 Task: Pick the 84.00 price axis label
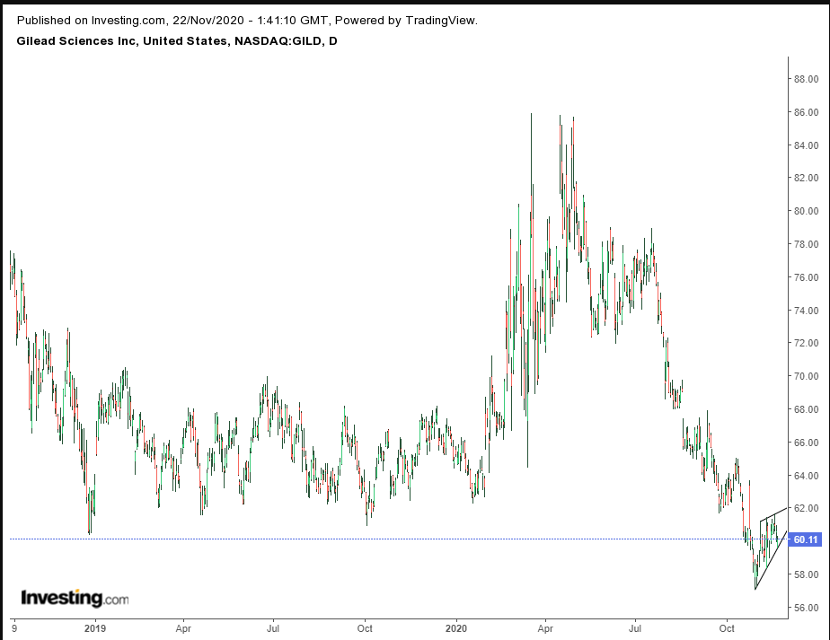click(x=806, y=145)
